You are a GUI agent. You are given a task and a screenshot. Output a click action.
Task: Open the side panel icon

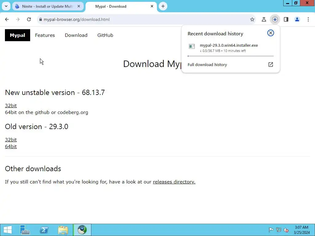286,19
